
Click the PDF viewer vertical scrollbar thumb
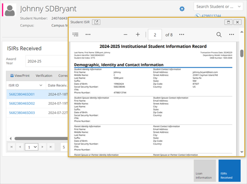point(242,53)
